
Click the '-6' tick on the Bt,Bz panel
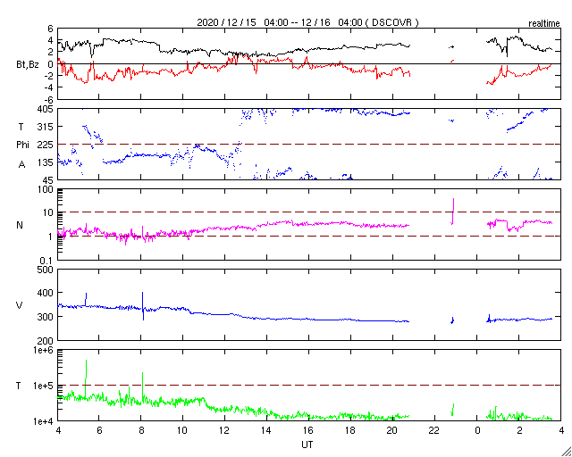tap(49, 99)
